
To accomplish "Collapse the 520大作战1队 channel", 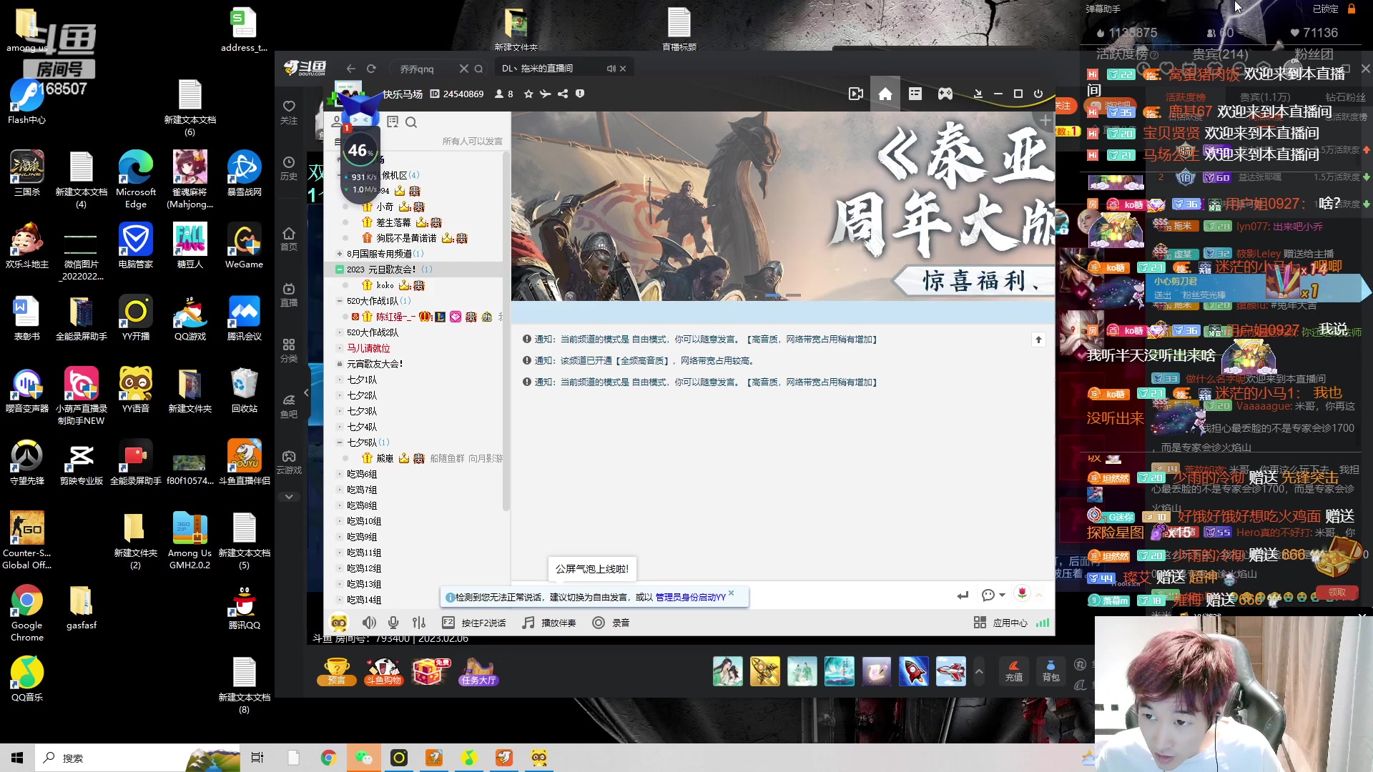I will [340, 301].
